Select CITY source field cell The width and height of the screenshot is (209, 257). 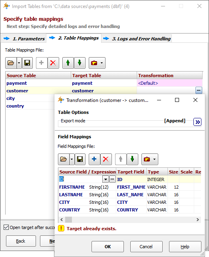[87, 202]
